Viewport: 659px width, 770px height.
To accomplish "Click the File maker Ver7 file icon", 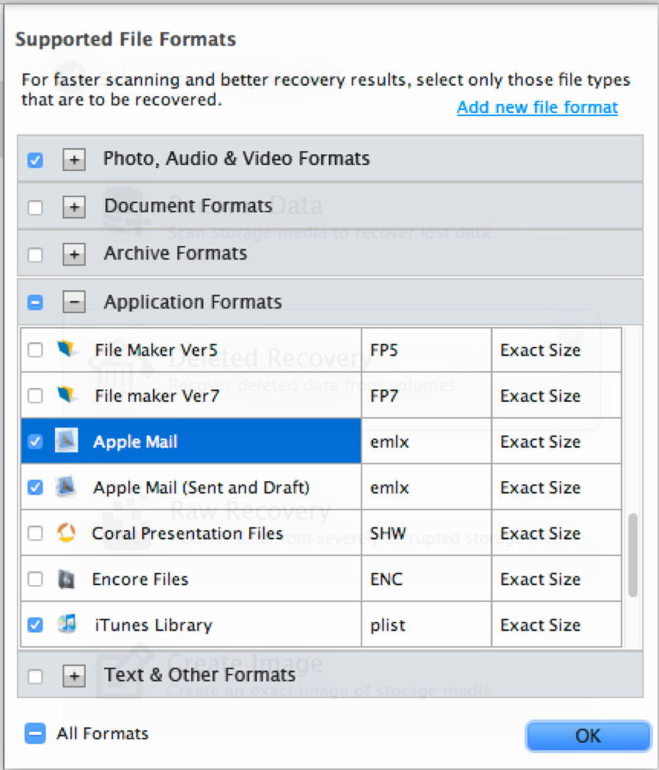I will coord(66,395).
